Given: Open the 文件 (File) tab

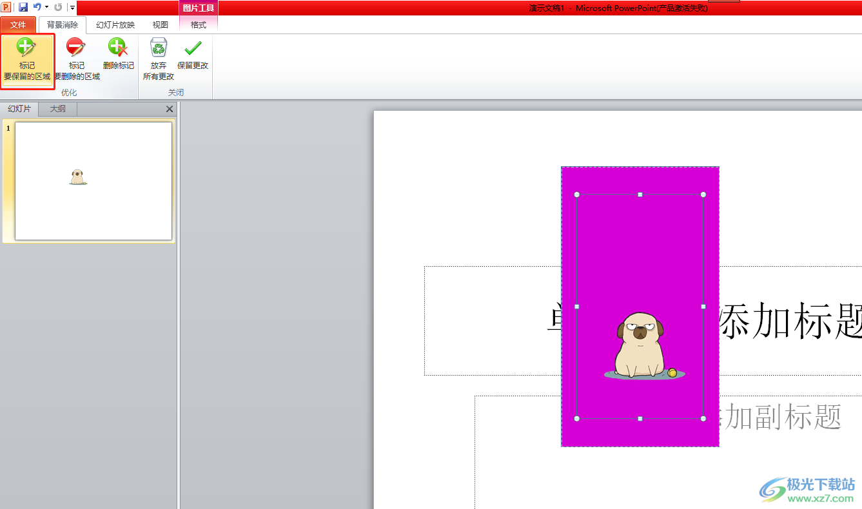Looking at the screenshot, I should 18,25.
